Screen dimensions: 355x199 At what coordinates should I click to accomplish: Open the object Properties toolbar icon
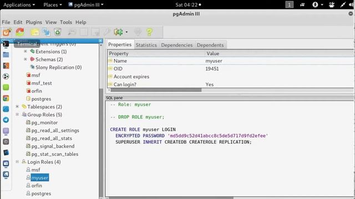point(35,32)
